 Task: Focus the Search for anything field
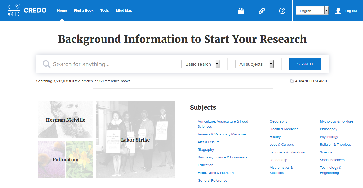pos(113,64)
